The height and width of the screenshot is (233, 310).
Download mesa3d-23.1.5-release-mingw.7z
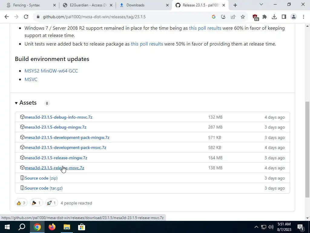click(56, 158)
